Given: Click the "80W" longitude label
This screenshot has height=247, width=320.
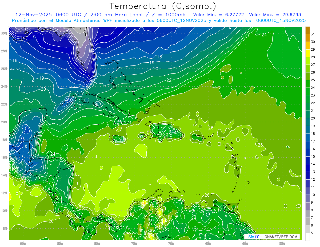Looking at the screenshot, I should 97,243.
